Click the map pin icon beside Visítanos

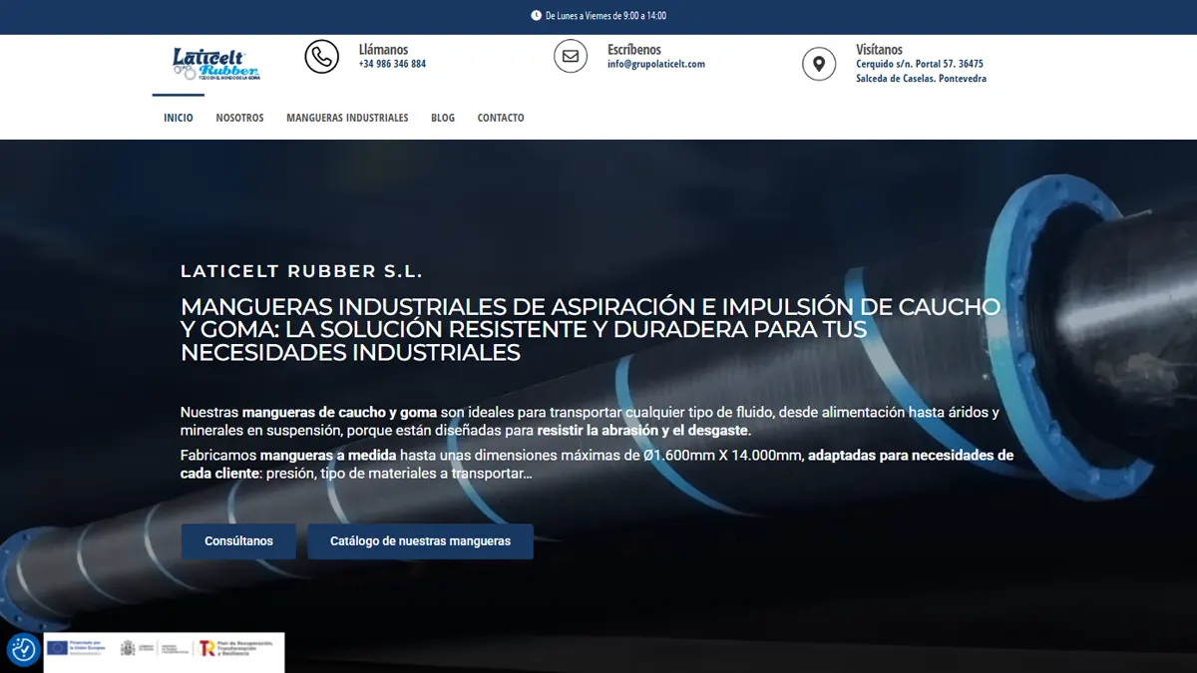pos(819,64)
